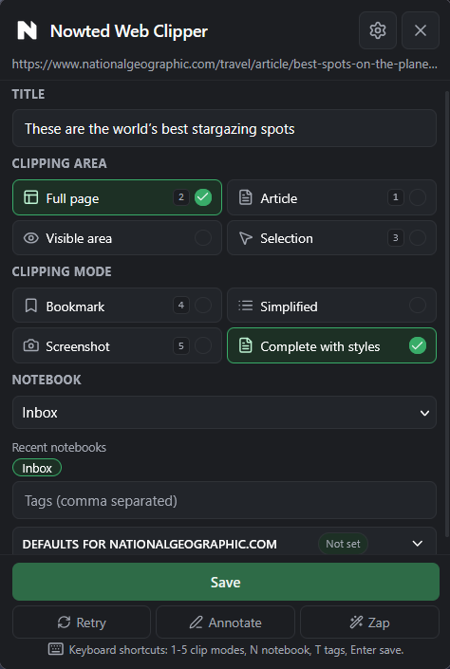The width and height of the screenshot is (450, 669).
Task: Click the Annotate pencil icon
Action: click(196, 623)
